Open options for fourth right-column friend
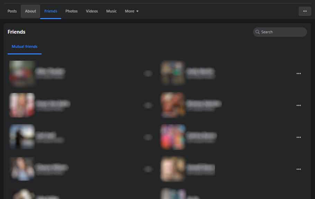 pos(299,170)
